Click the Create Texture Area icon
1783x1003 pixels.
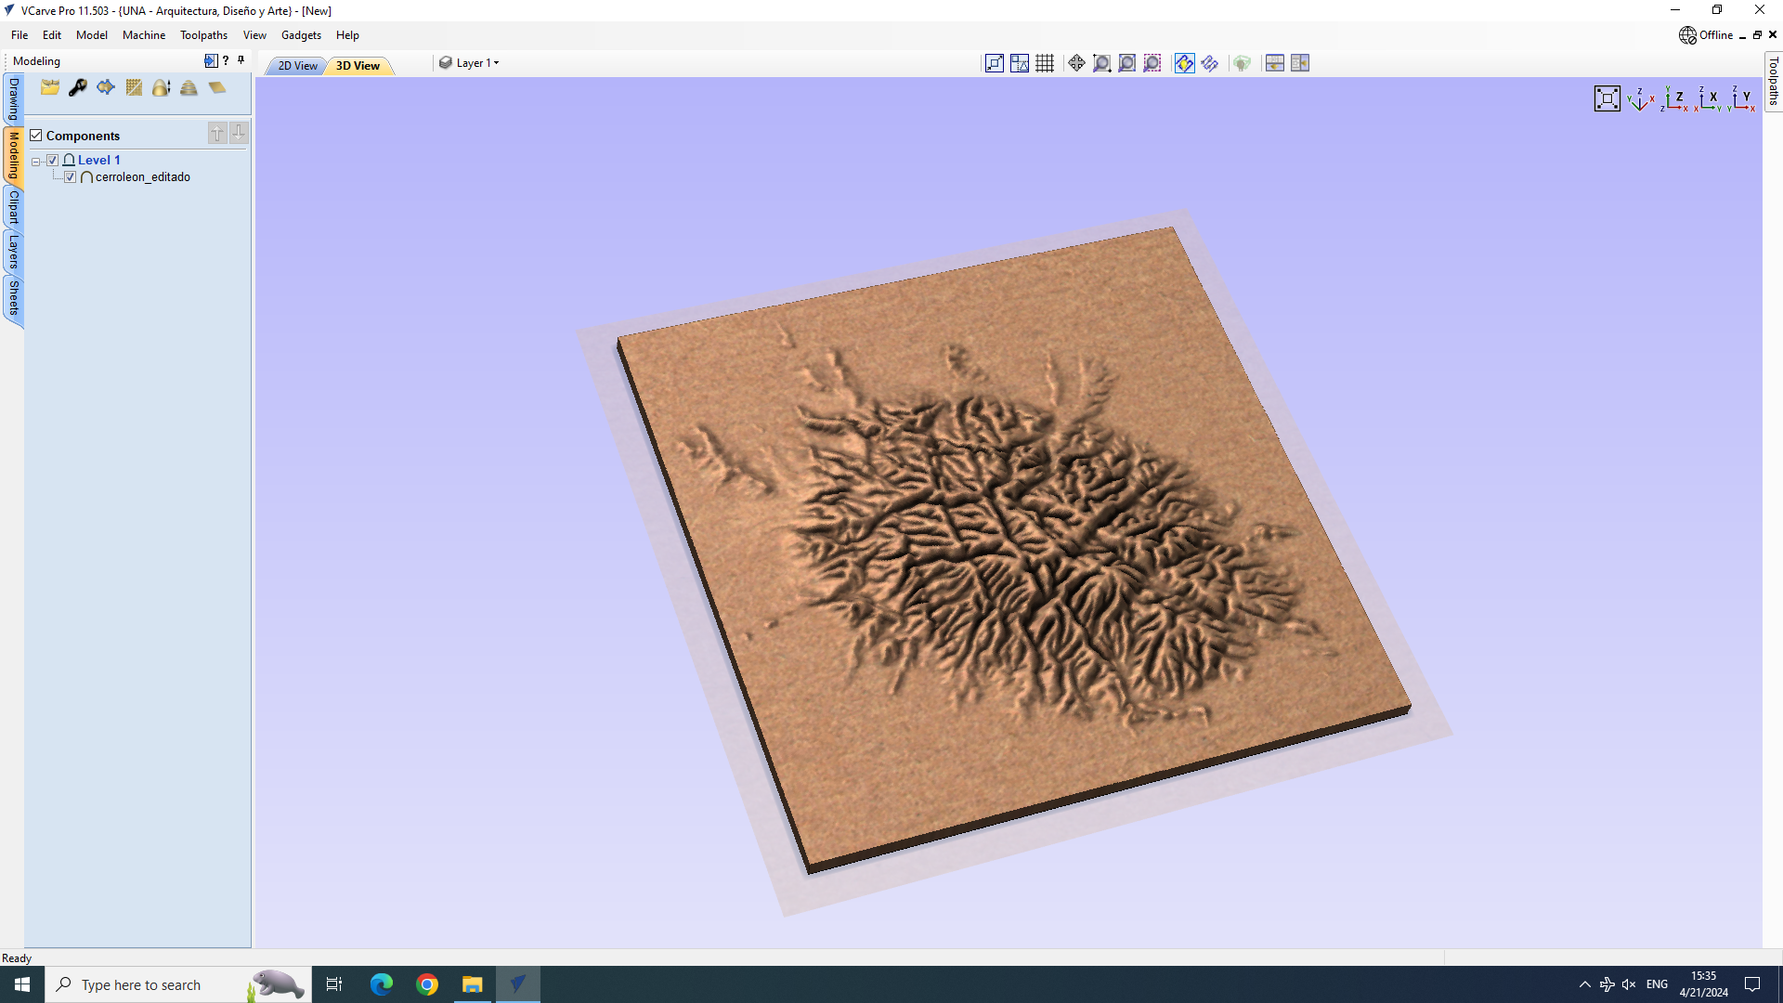tap(134, 87)
